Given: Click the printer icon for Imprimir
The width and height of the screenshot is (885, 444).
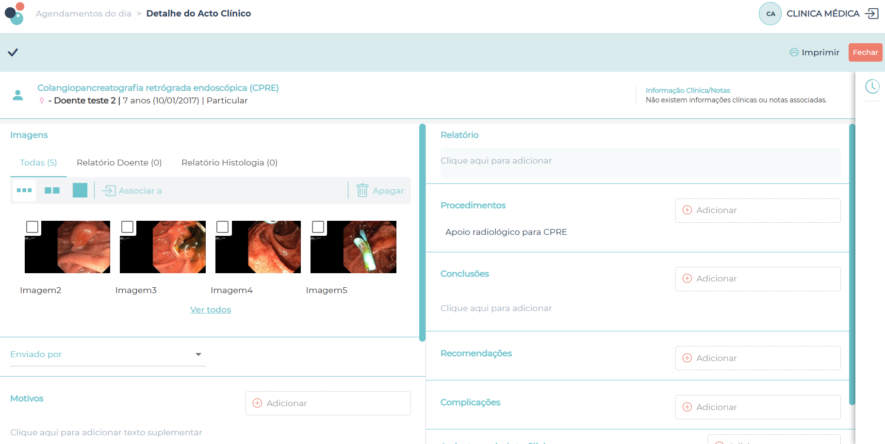Looking at the screenshot, I should (794, 52).
